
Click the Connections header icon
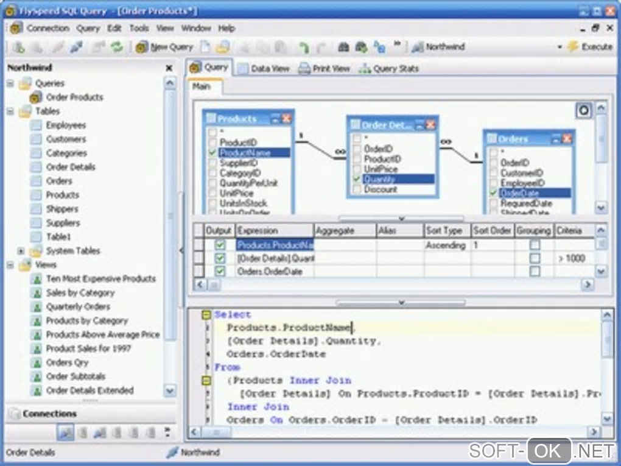[14, 414]
